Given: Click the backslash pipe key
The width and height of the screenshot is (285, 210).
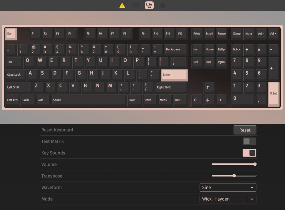Looking at the screenshot, I should coord(179,63).
